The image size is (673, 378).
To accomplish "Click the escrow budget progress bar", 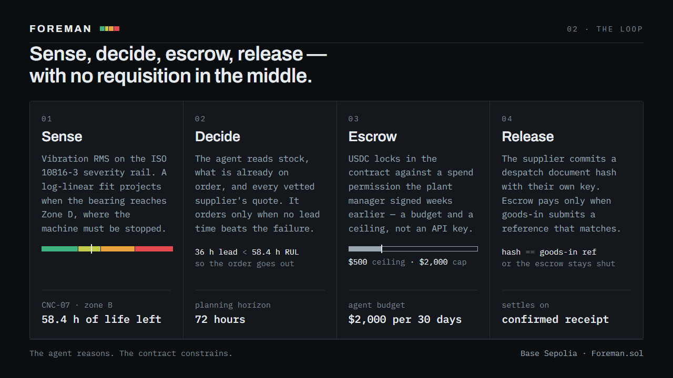I will pos(413,249).
